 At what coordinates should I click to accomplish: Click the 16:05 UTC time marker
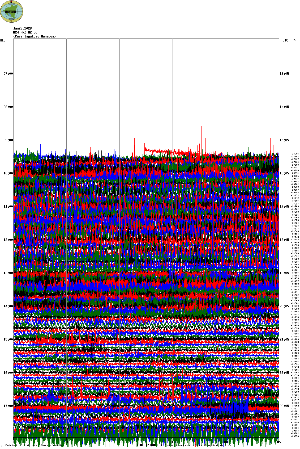[284, 173]
